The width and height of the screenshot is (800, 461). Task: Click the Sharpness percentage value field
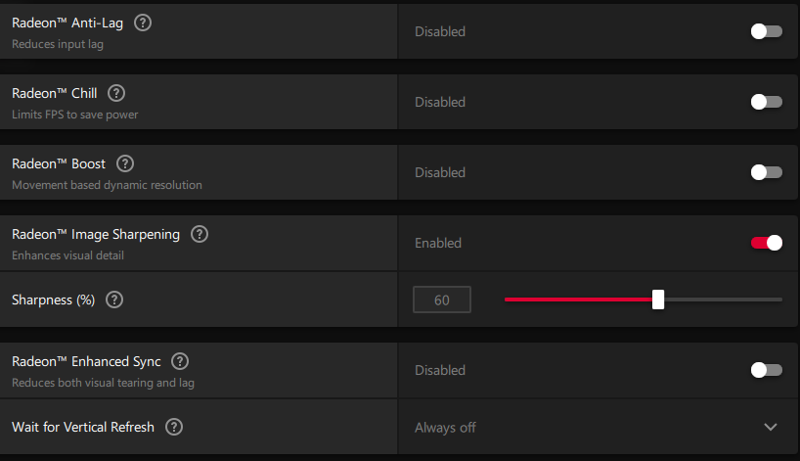click(442, 300)
